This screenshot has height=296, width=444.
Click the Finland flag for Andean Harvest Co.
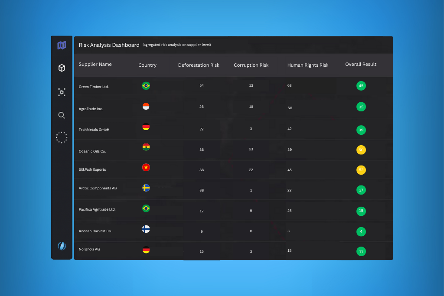pos(146,229)
